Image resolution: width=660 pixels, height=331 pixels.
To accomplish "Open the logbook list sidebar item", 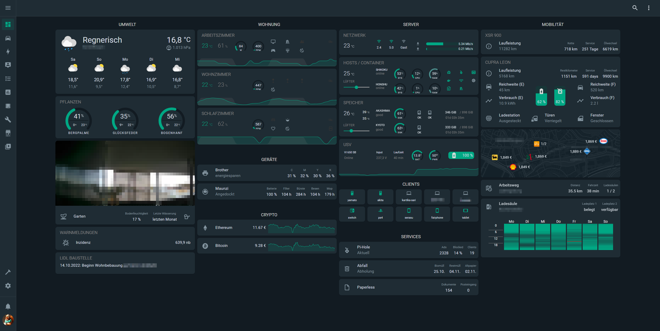I will pos(8,79).
